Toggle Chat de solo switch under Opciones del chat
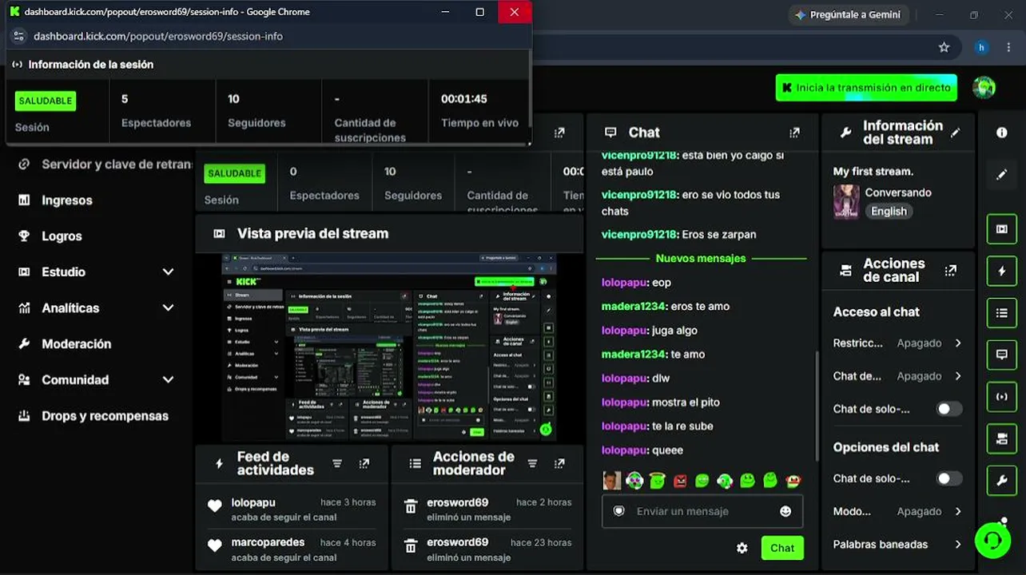 [x=949, y=478]
